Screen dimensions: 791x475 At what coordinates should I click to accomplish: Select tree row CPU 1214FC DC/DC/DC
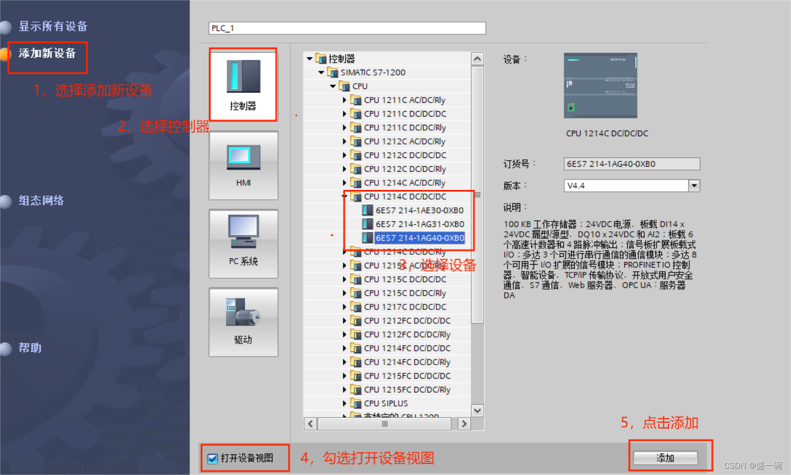tap(387, 348)
